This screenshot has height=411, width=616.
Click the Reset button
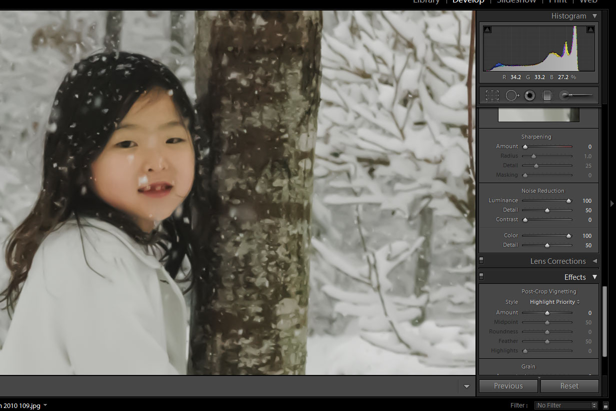pyautogui.click(x=569, y=386)
